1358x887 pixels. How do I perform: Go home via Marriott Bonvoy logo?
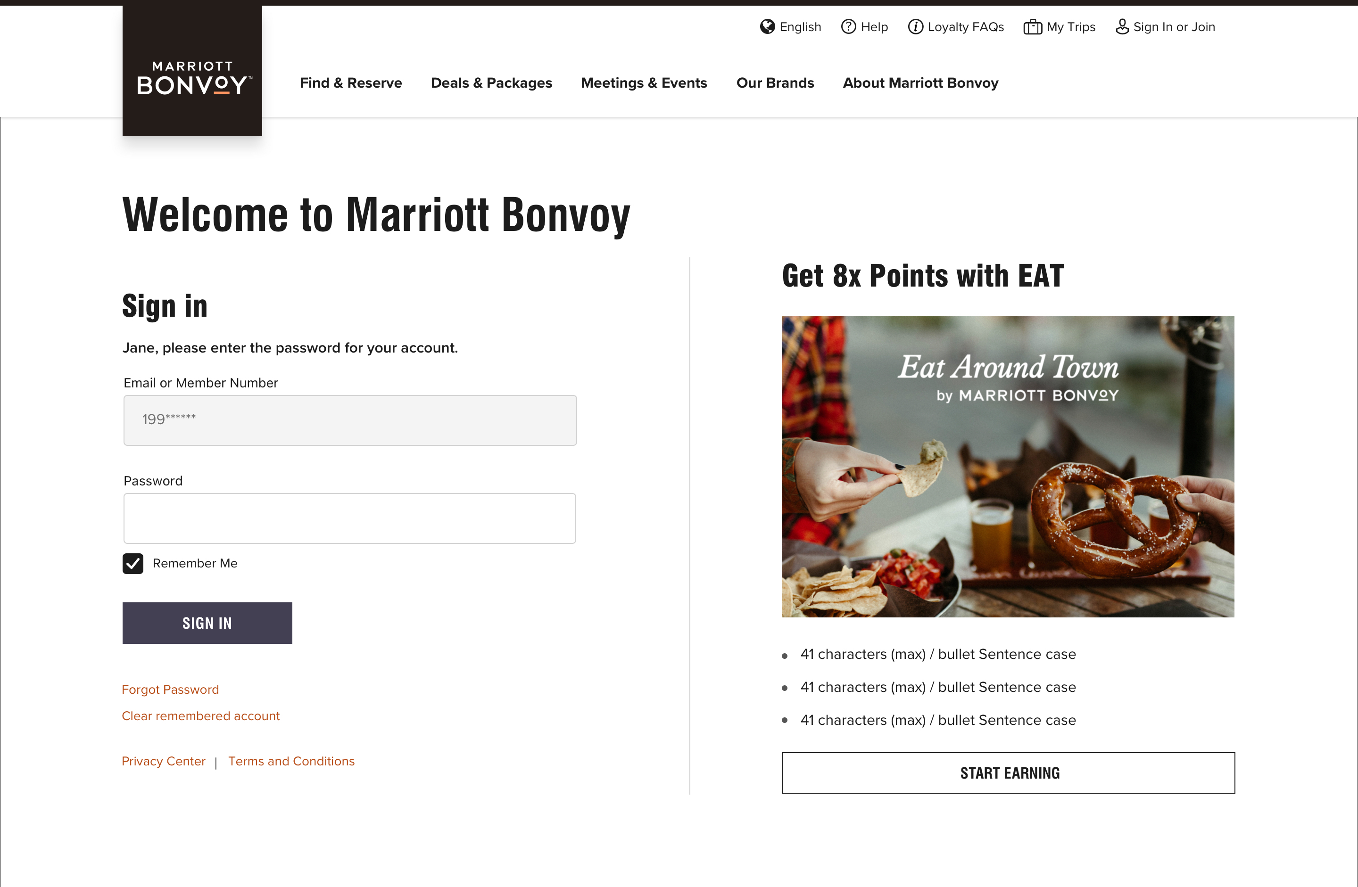(192, 71)
